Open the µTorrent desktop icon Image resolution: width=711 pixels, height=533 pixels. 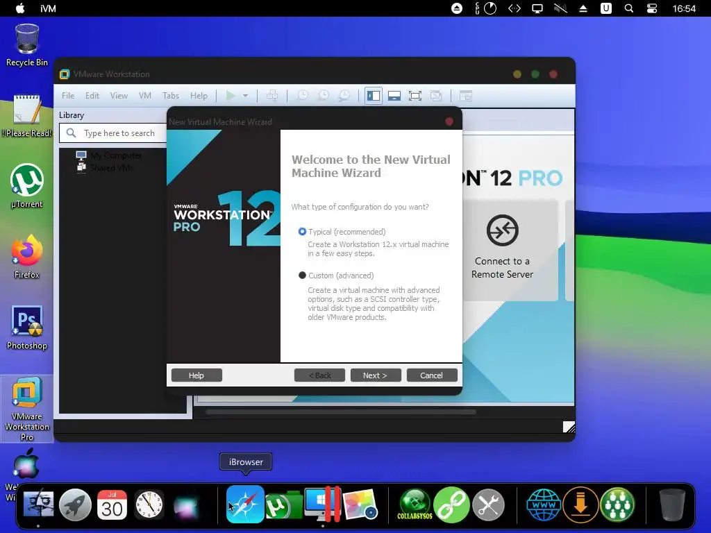(x=27, y=186)
